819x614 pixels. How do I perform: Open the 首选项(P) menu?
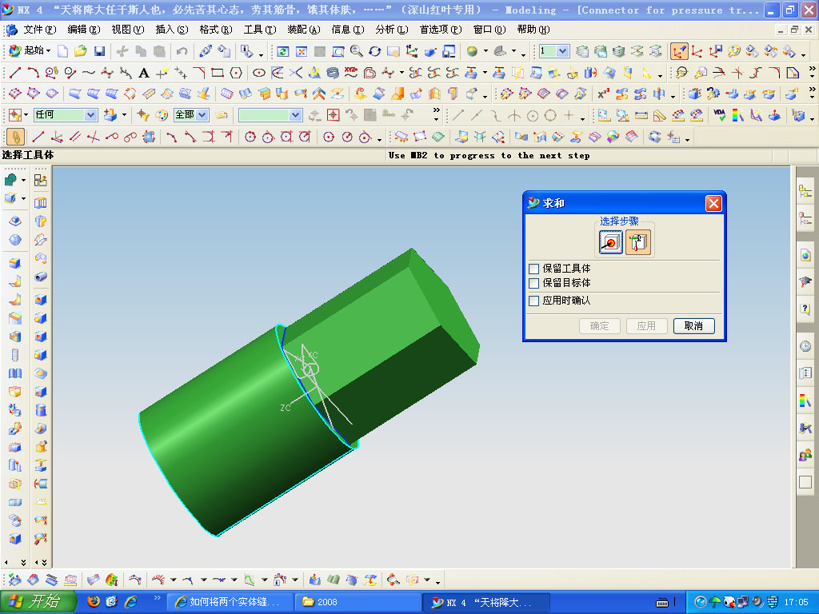tap(441, 30)
